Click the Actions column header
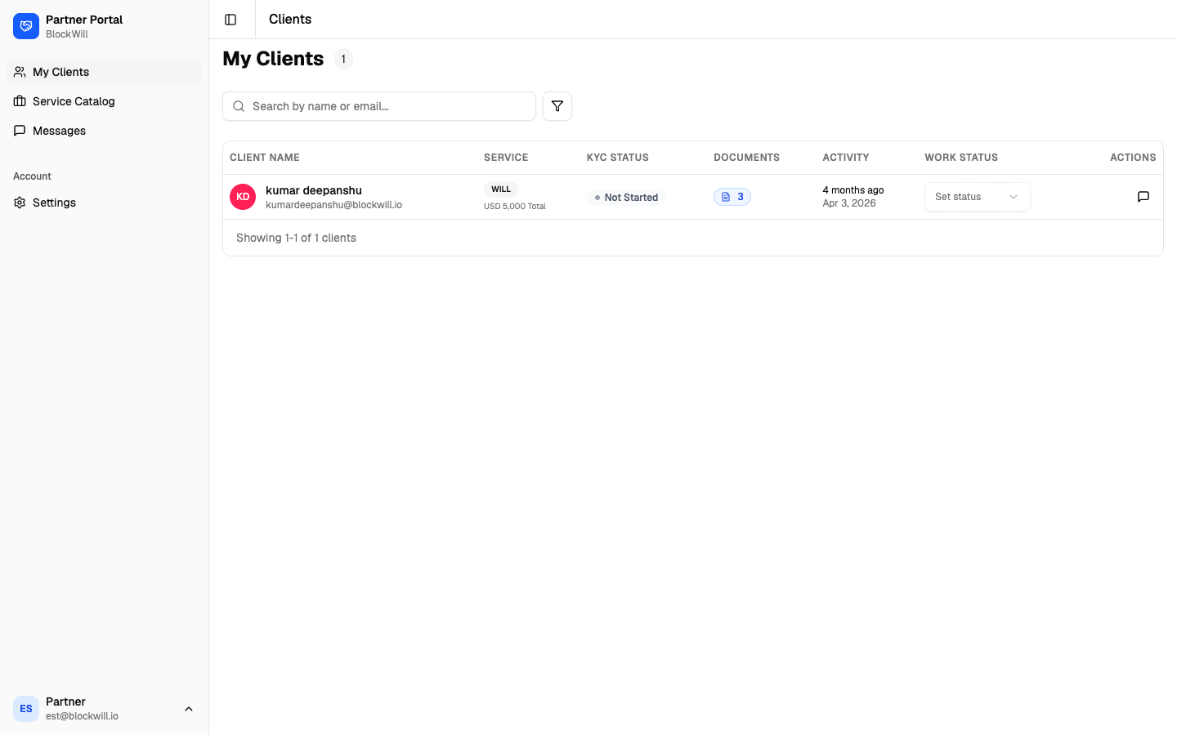 click(1133, 158)
